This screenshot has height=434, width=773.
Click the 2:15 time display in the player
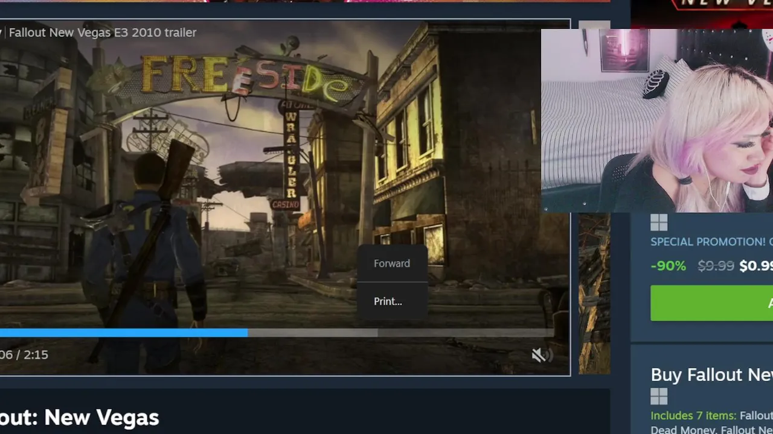[x=24, y=354]
